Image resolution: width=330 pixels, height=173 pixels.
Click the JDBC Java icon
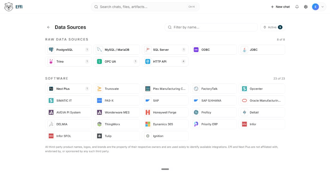(244, 50)
